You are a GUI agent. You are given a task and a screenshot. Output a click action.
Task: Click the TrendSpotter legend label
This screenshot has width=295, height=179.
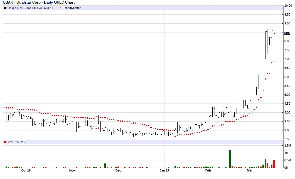tap(72, 8)
